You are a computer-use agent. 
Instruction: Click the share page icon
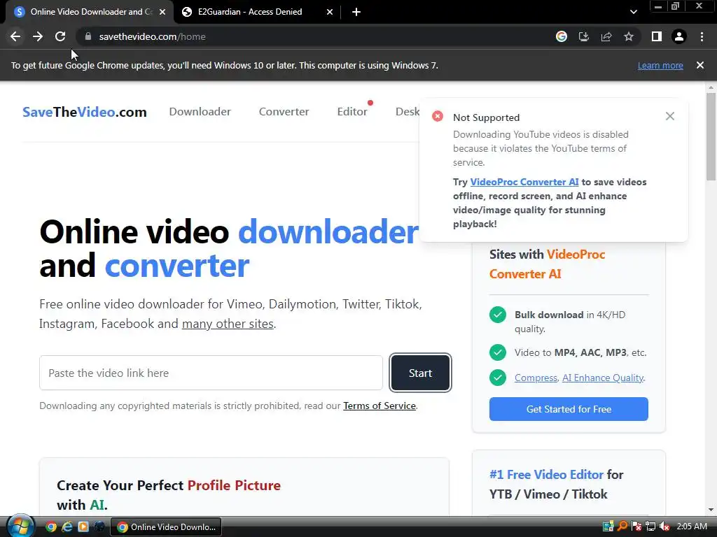coord(606,36)
